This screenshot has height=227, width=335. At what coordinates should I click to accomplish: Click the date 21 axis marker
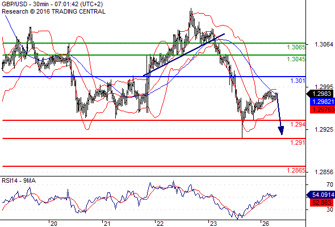(107, 224)
